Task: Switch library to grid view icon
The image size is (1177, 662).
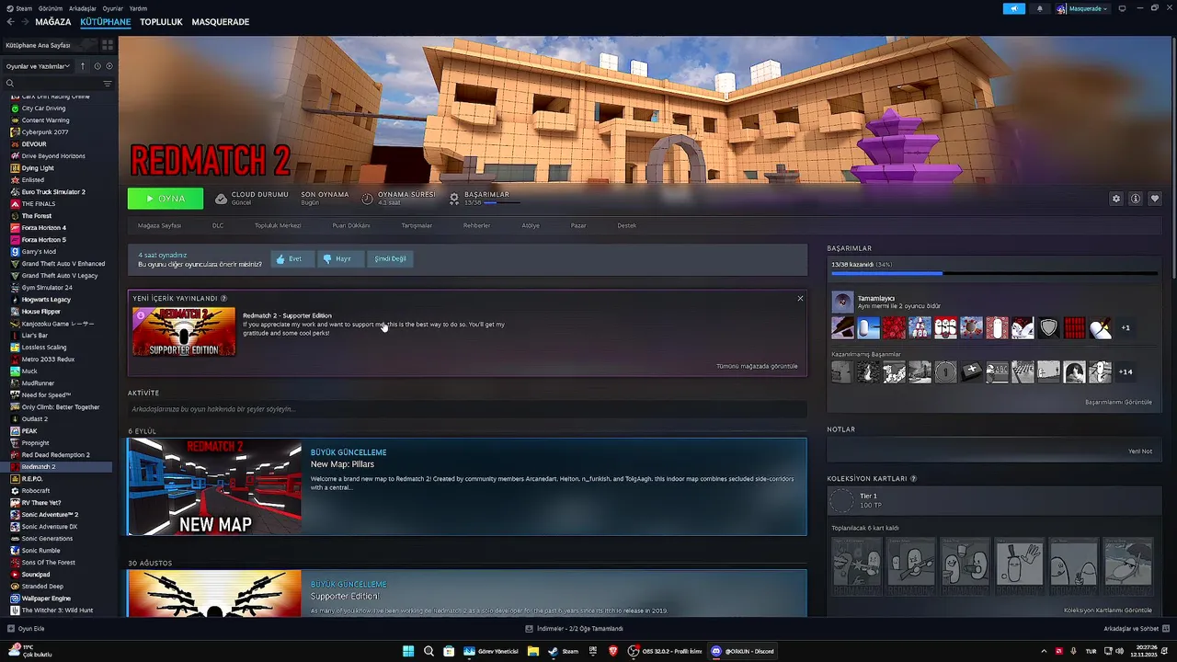Action: click(x=108, y=45)
